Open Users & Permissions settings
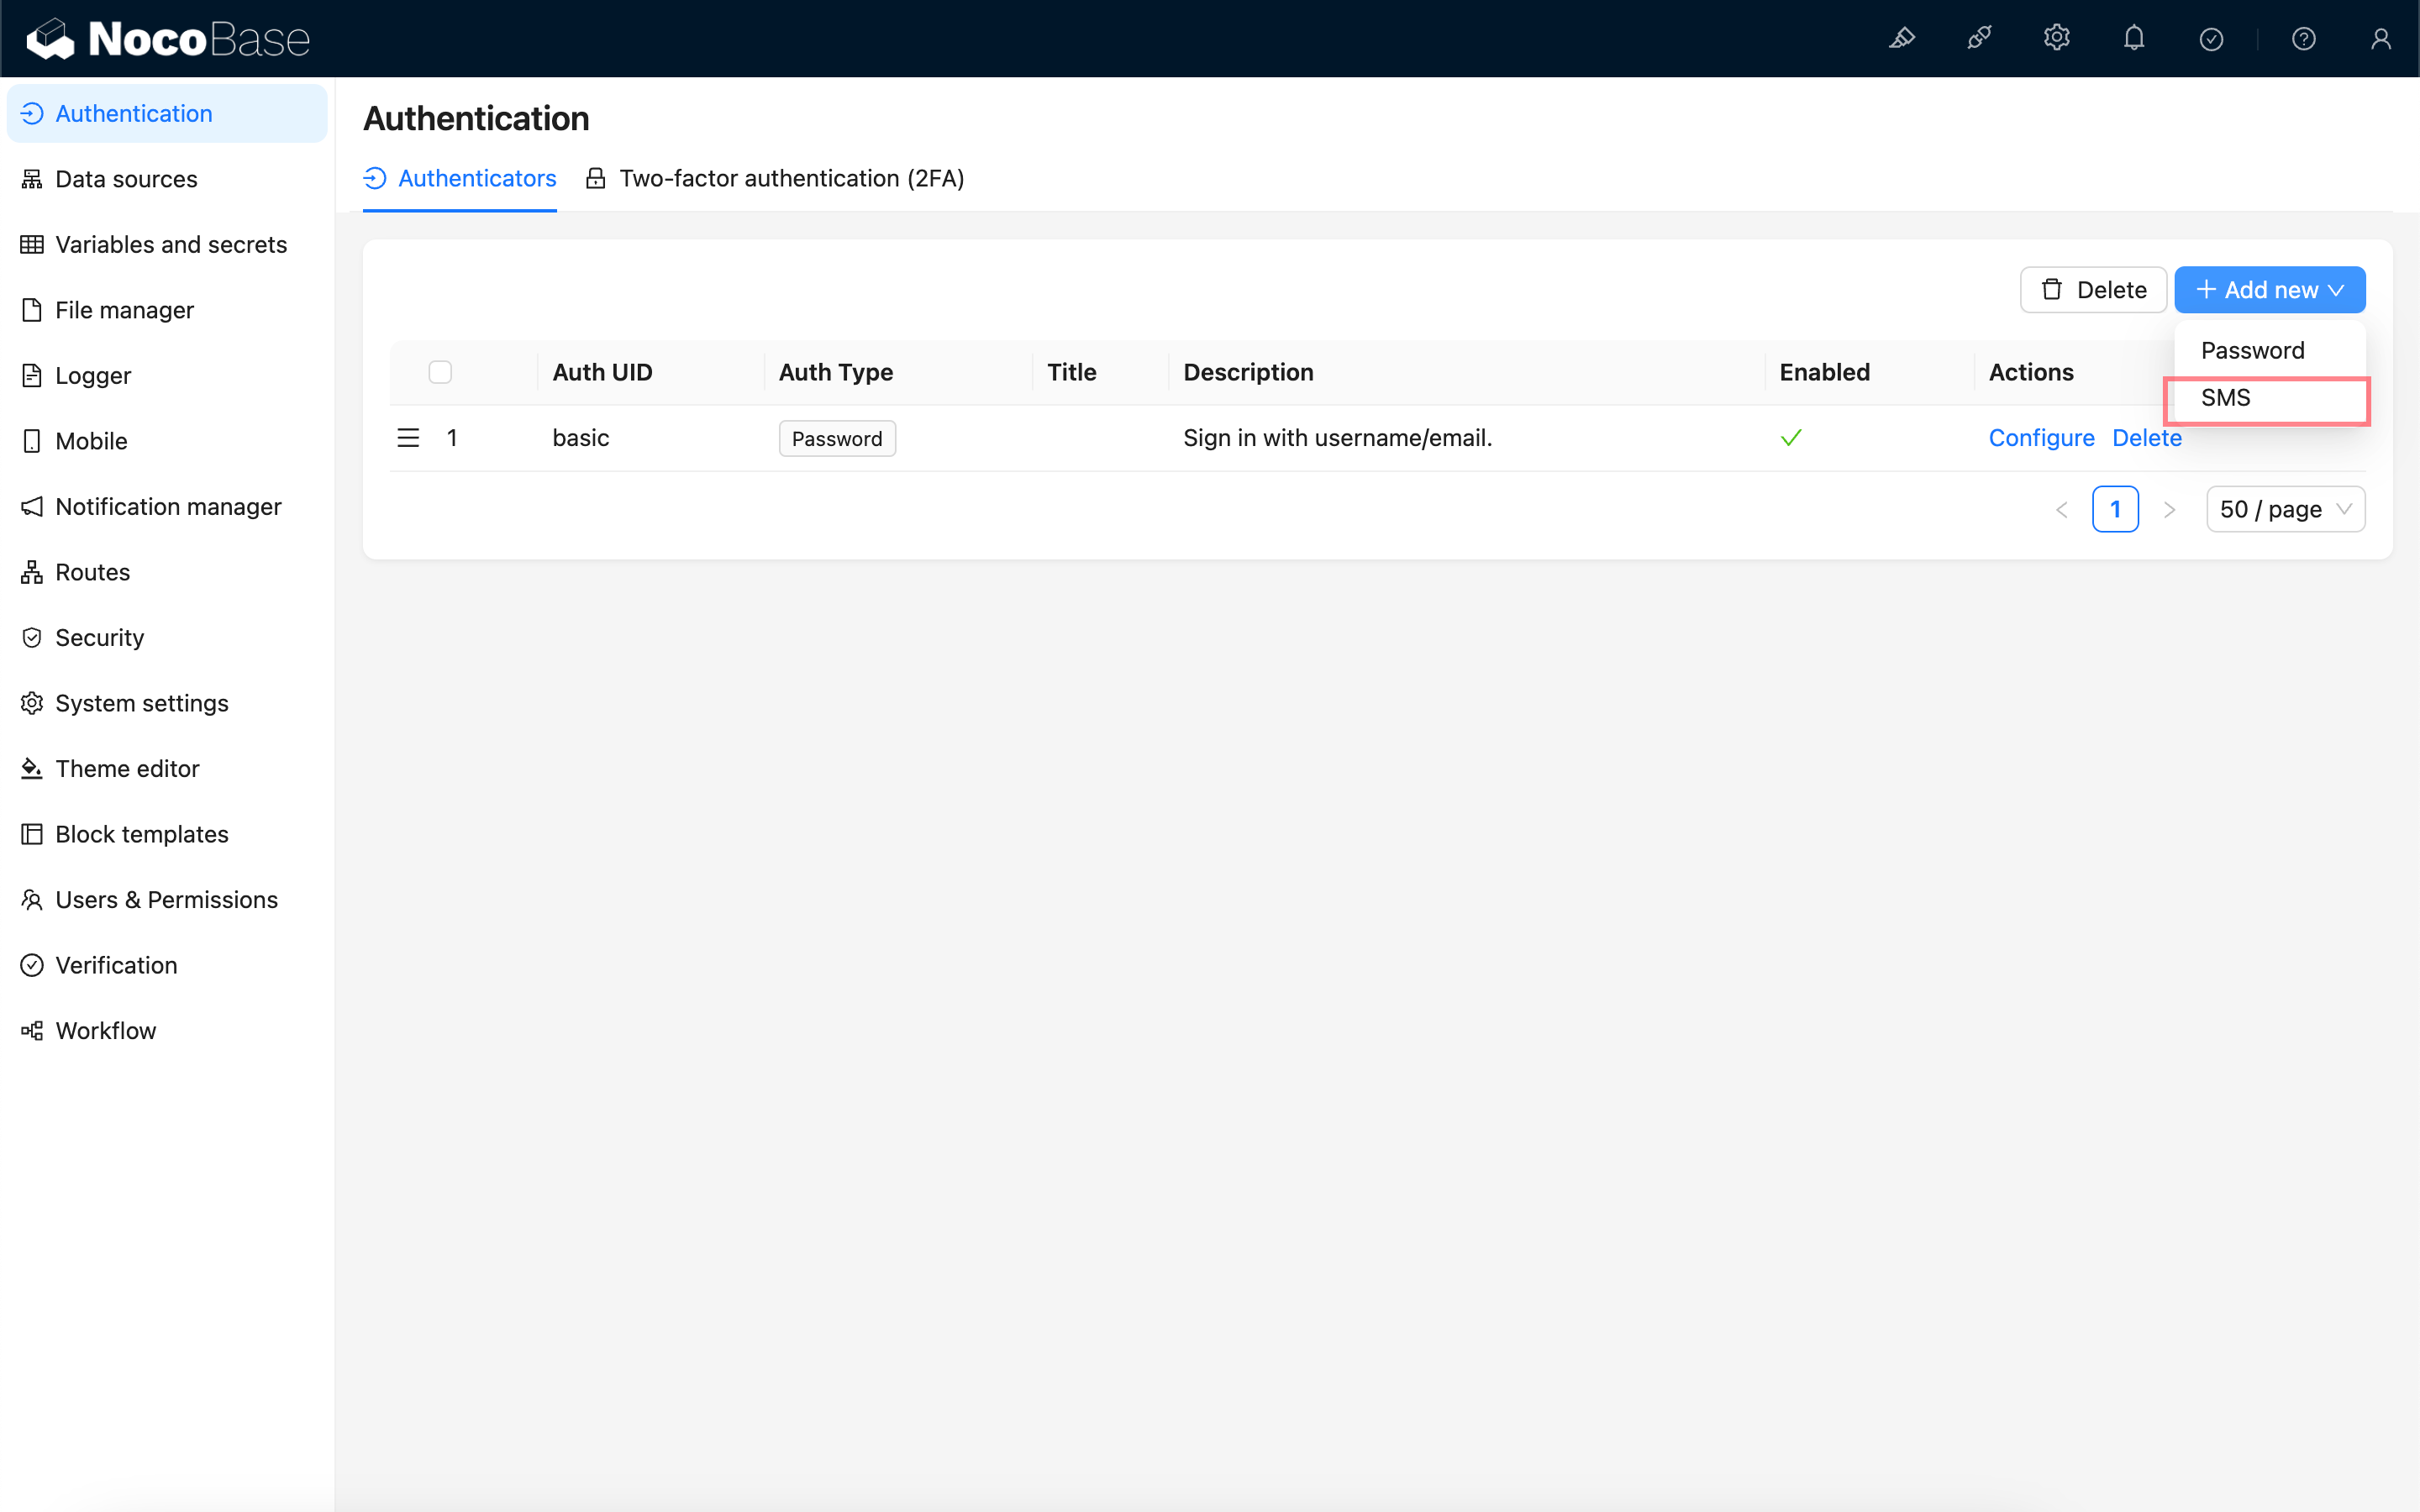2420x1512 pixels. click(x=166, y=899)
